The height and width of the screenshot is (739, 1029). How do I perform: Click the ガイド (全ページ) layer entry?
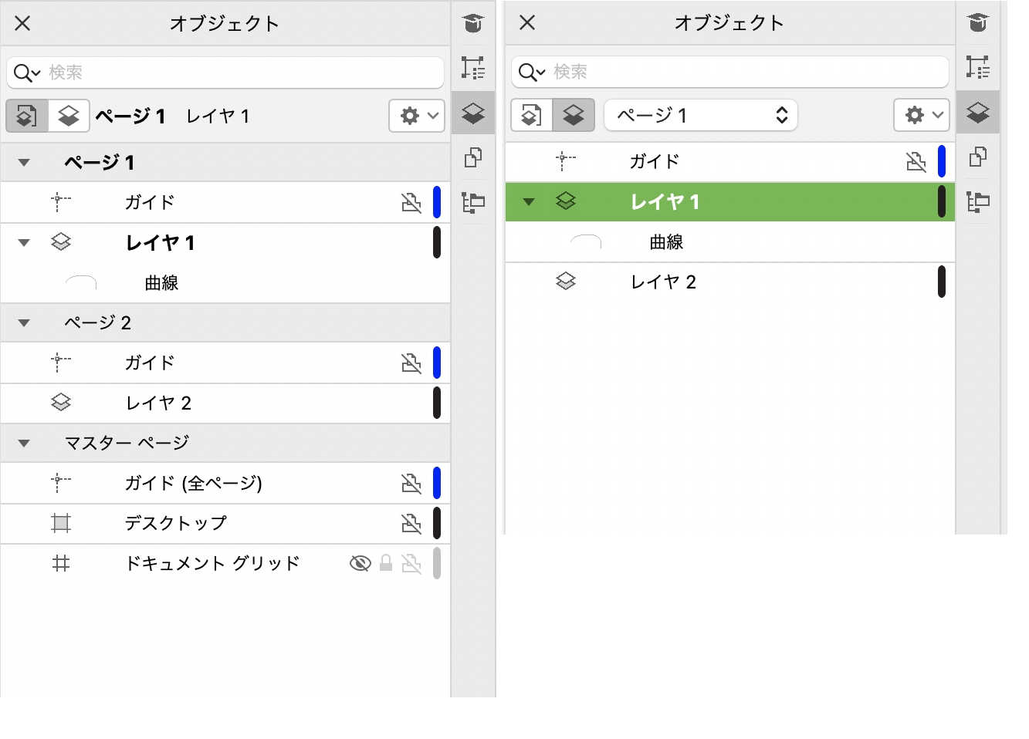(193, 484)
